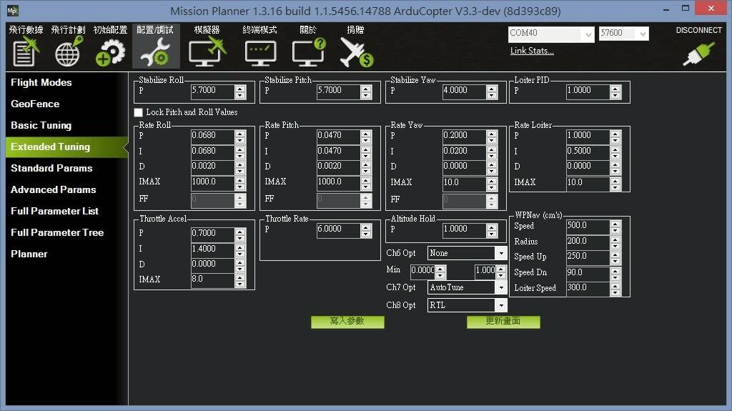Click the Ch6 max 1.000 value stepper
Screen dimensions: 732x411
[501, 272]
